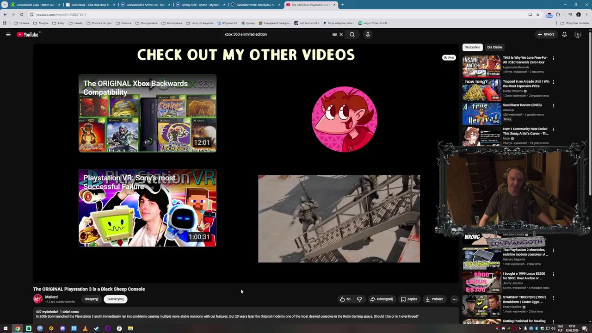Click the Wesprzyj support button

pyautogui.click(x=92, y=299)
